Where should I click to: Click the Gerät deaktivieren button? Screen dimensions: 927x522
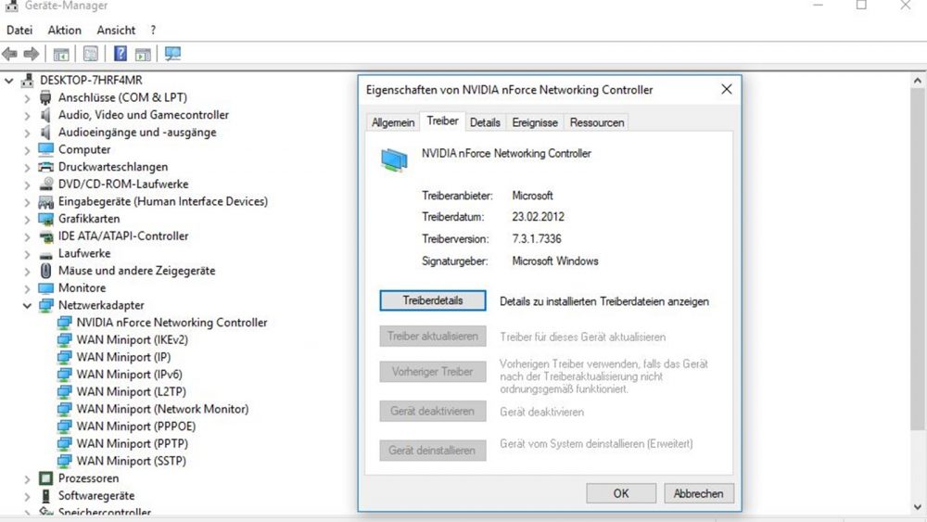pyautogui.click(x=433, y=411)
